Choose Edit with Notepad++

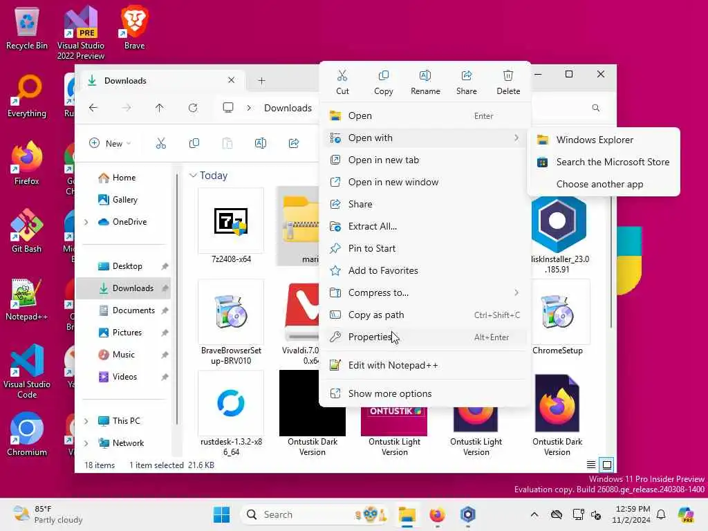[x=425, y=365]
